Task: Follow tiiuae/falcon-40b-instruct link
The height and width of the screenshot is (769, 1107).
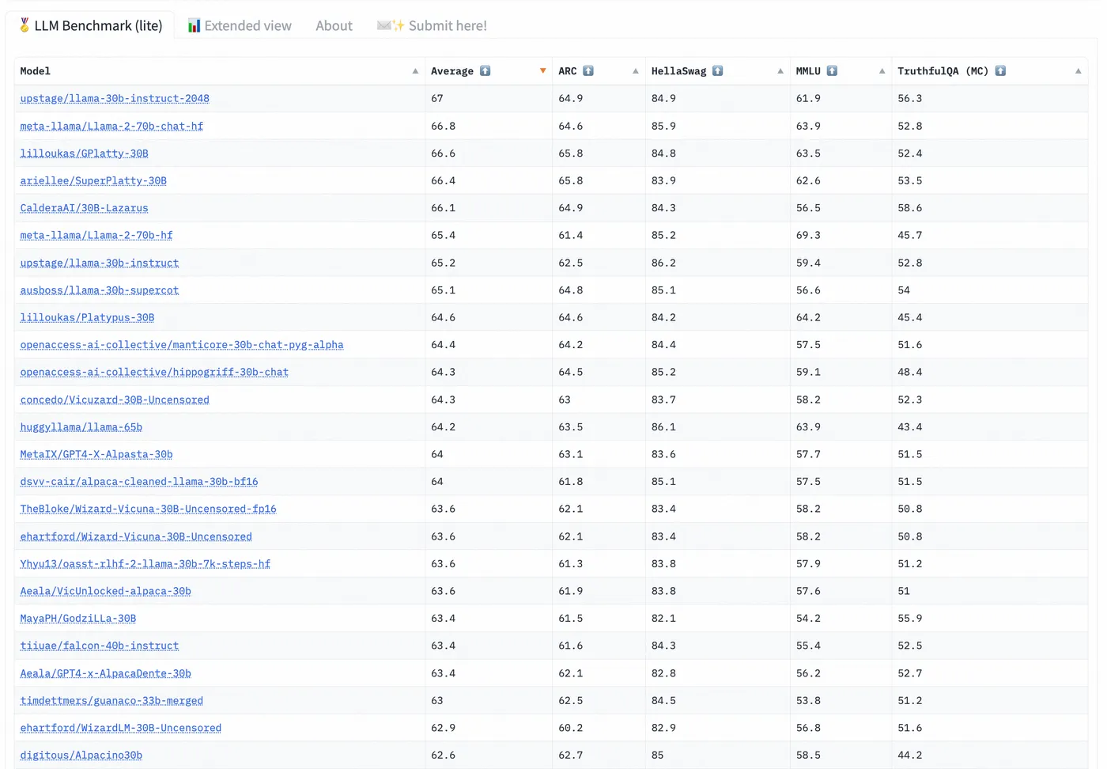Action: tap(100, 646)
